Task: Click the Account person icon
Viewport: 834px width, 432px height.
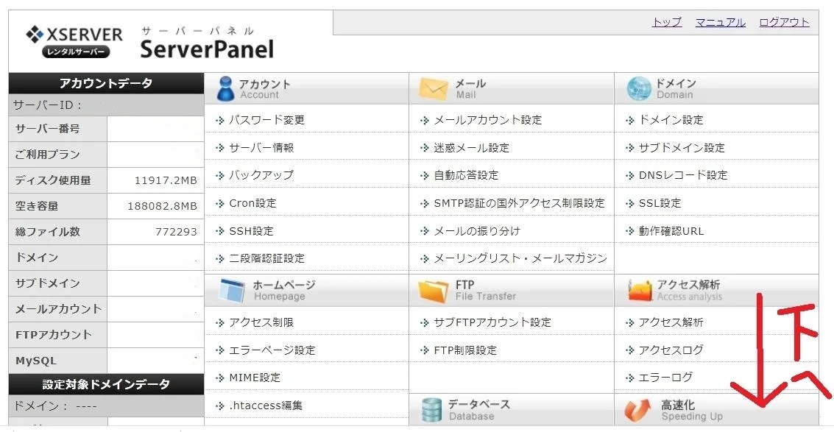Action: tap(226, 88)
